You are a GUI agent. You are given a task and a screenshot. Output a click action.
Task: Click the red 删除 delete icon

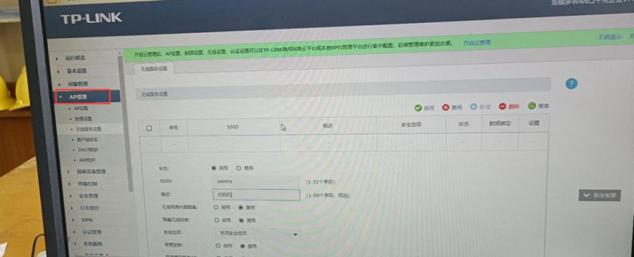[x=502, y=106]
